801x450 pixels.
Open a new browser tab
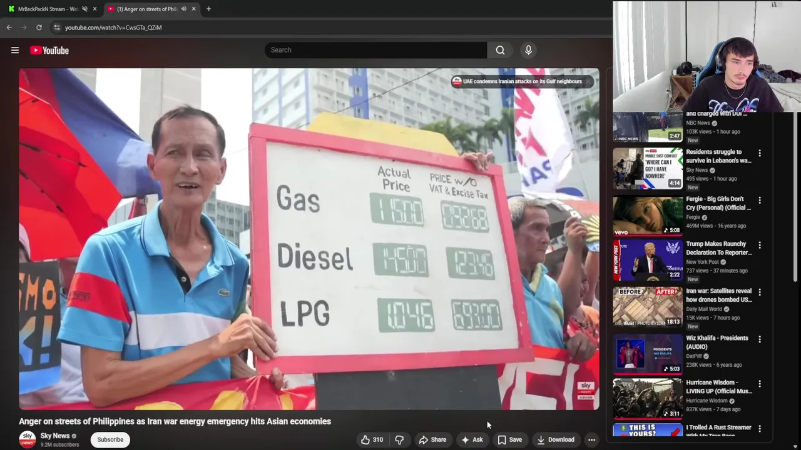208,9
